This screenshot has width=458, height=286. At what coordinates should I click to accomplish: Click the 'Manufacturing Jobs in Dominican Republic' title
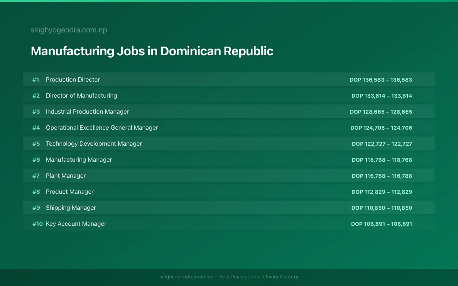(x=152, y=51)
